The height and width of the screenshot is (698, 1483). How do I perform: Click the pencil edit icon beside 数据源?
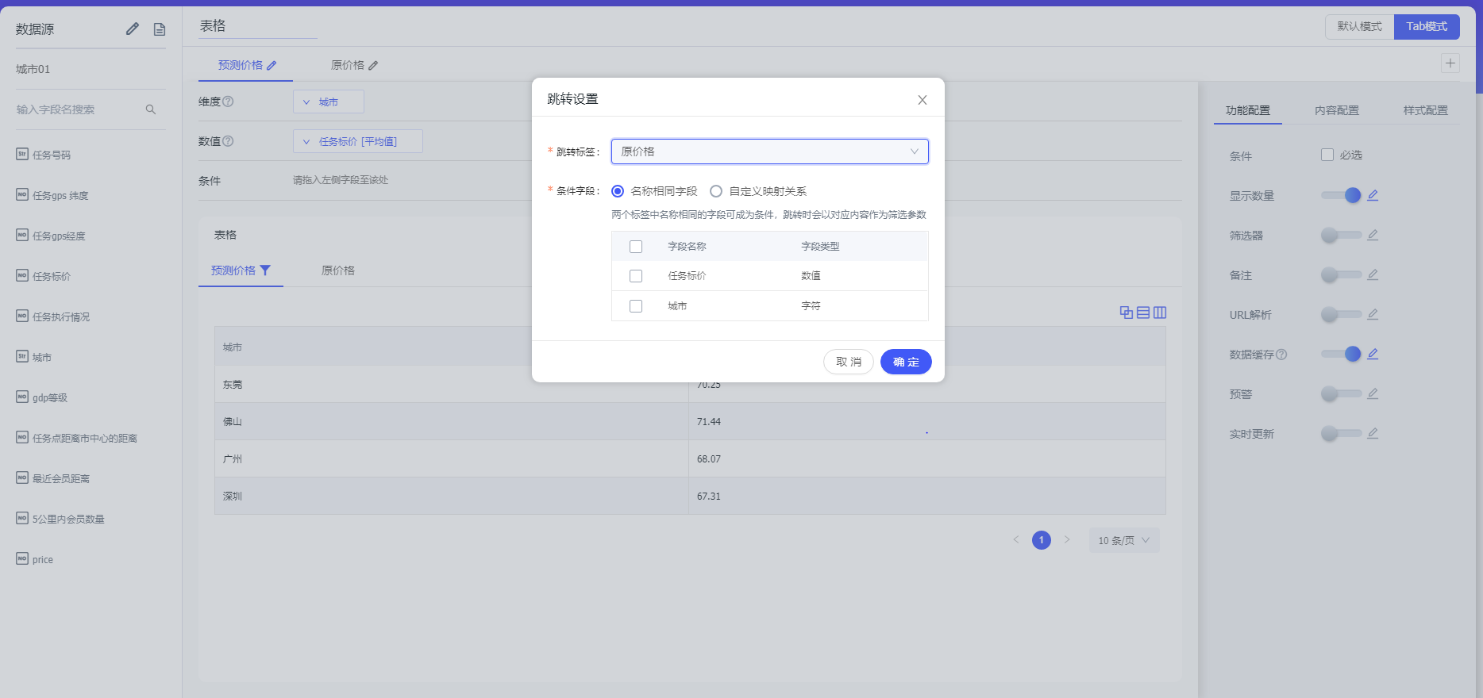click(x=133, y=29)
